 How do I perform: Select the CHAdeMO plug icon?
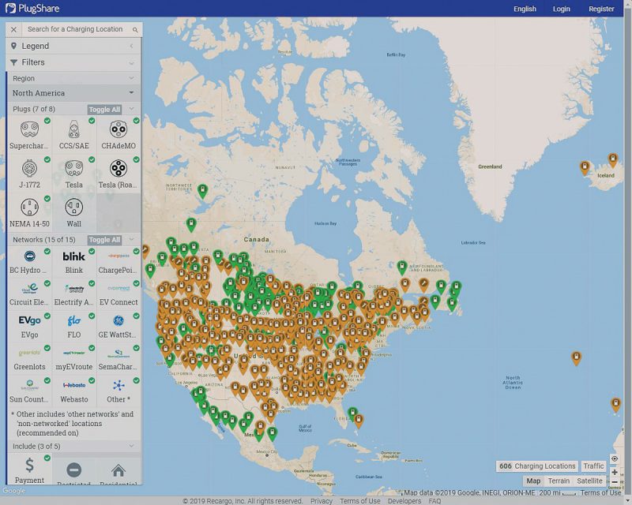tap(118, 129)
